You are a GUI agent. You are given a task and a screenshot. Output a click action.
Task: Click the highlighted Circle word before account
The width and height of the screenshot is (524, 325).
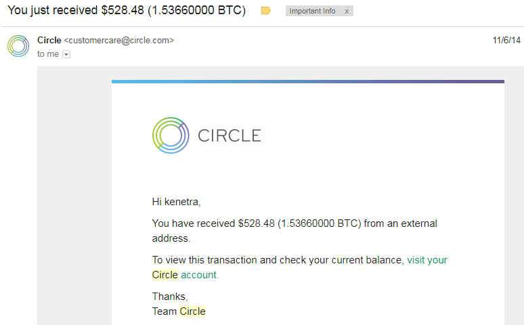(165, 275)
